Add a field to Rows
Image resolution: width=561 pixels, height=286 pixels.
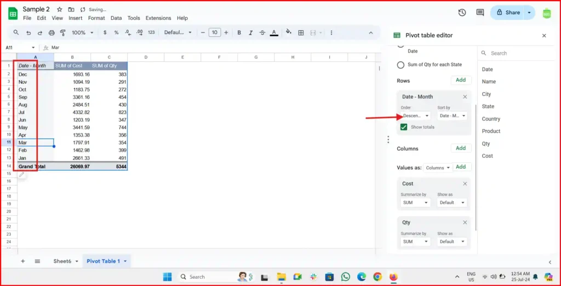461,80
